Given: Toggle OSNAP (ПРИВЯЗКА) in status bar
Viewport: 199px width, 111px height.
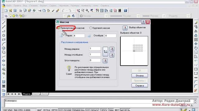Looking at the screenshot, I should tap(79, 110).
